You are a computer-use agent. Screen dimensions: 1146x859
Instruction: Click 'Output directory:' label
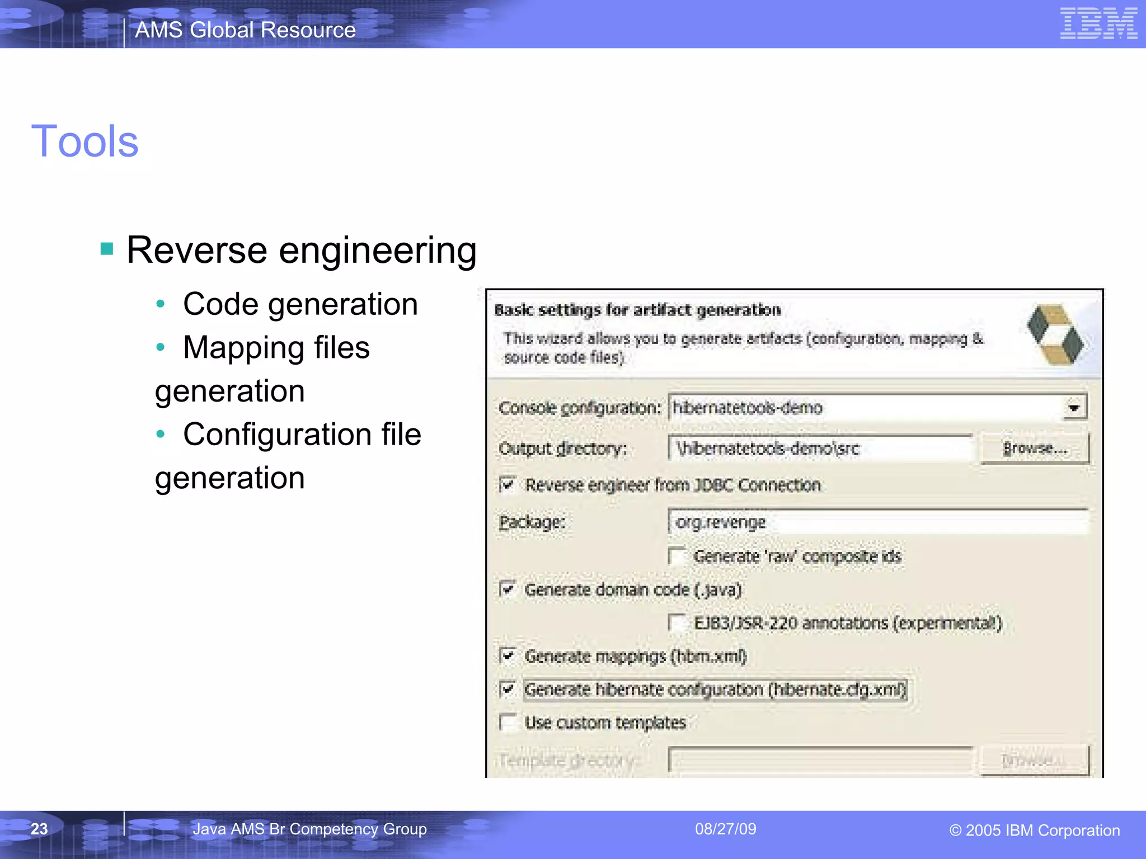tap(563, 449)
